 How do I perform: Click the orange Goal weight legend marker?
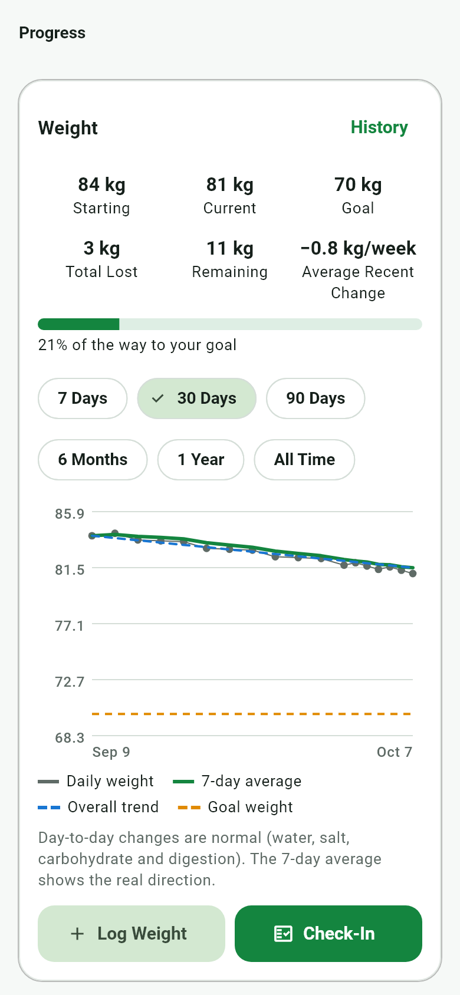tap(189, 808)
